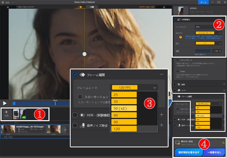Enable the ステップモード checkbox
The image size is (227, 158).
178,60
